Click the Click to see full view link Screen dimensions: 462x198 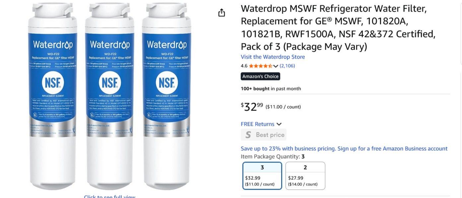pyautogui.click(x=109, y=196)
